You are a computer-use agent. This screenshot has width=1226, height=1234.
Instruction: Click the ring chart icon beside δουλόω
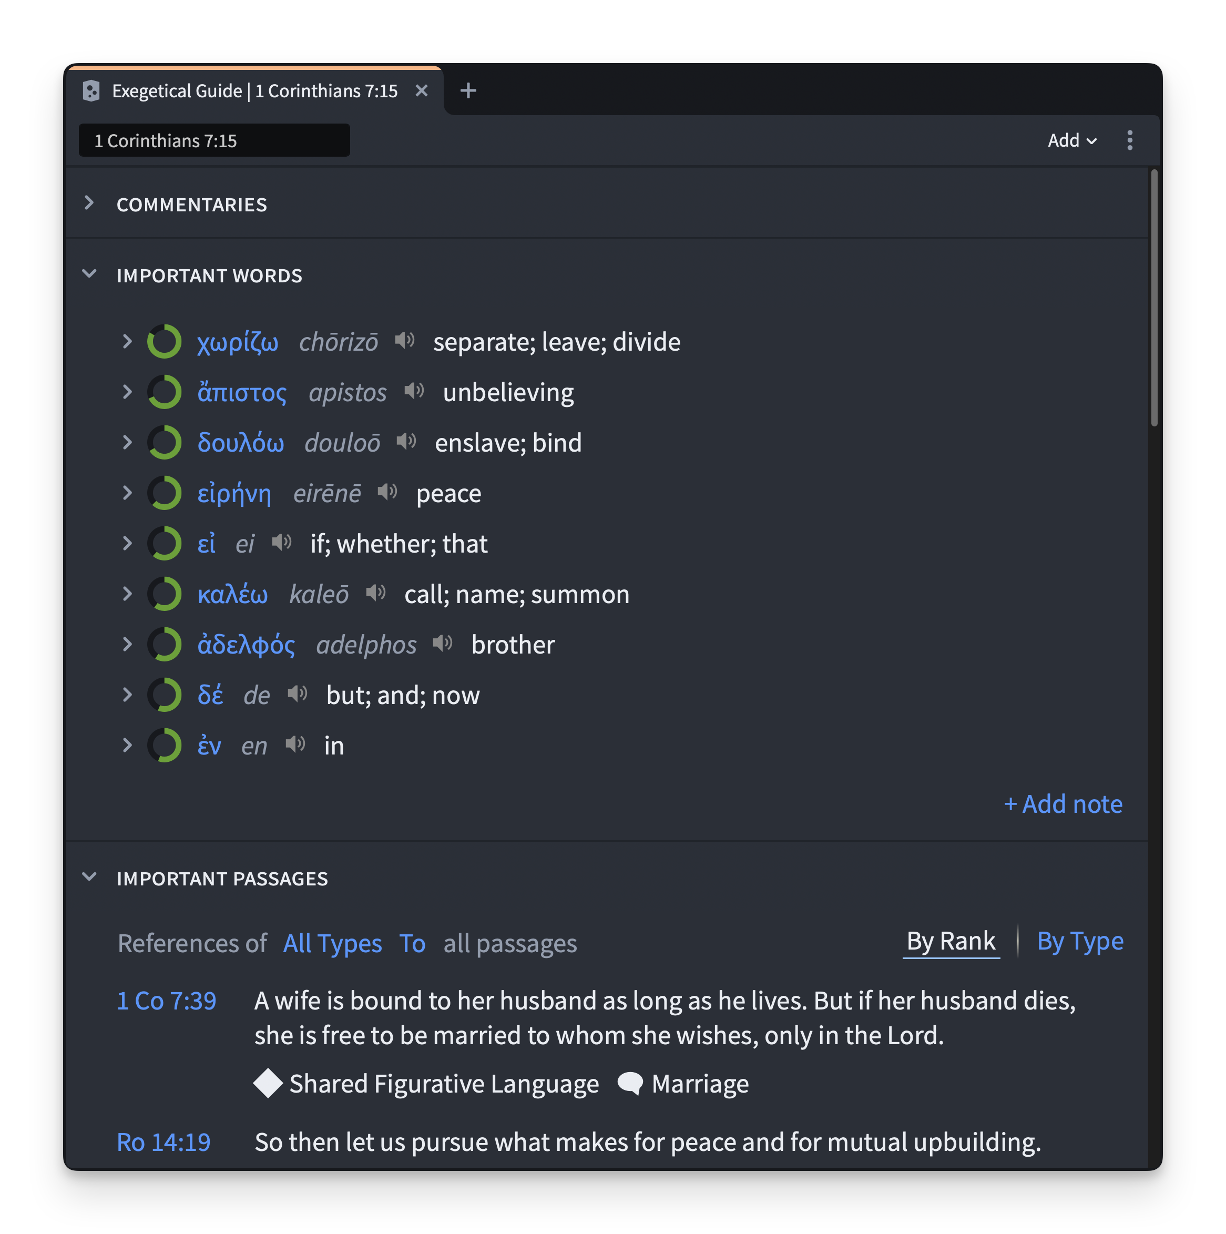(x=165, y=443)
